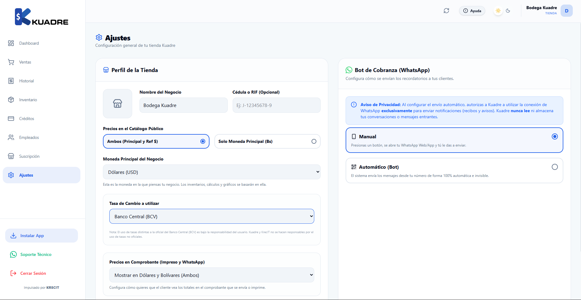Click the 'Precios en el Catálogo Público' label
This screenshot has height=300, width=581.
(x=133, y=129)
